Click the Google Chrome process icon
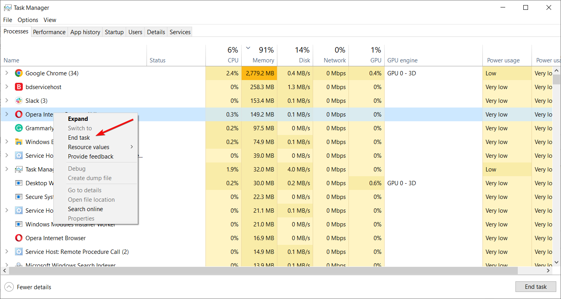The height and width of the screenshot is (299, 561). coord(18,73)
